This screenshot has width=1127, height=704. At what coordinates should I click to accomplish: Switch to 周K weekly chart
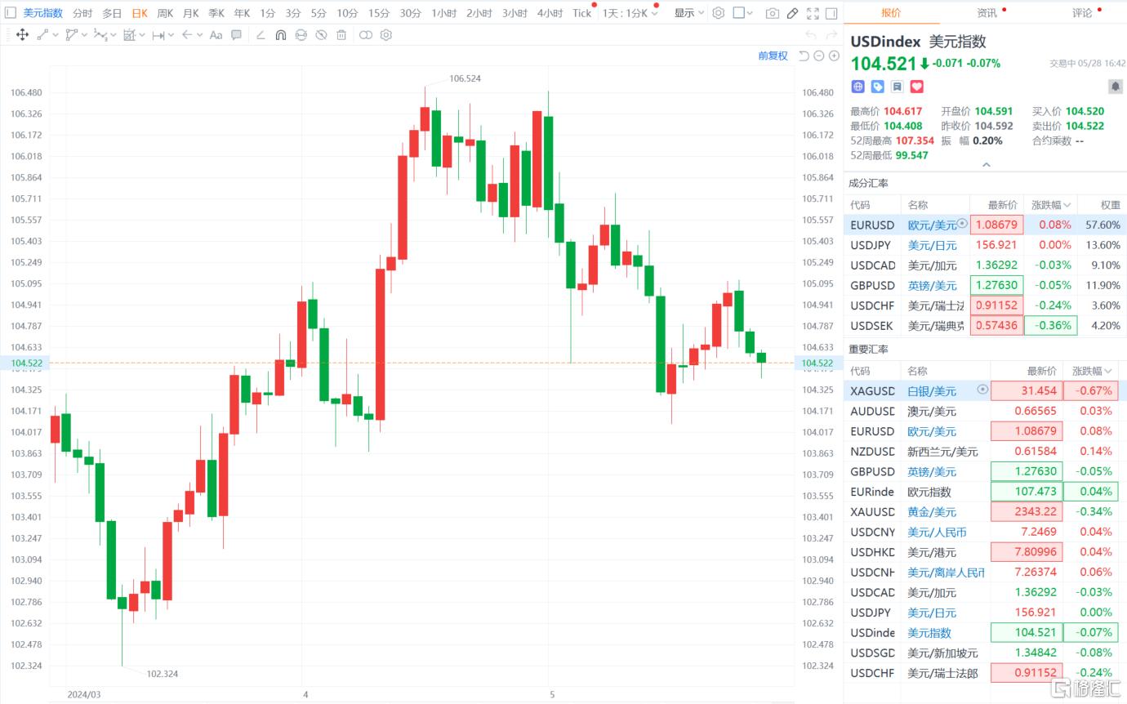coord(165,13)
